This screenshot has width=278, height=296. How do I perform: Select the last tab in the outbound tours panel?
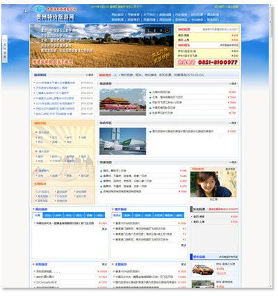click(179, 215)
